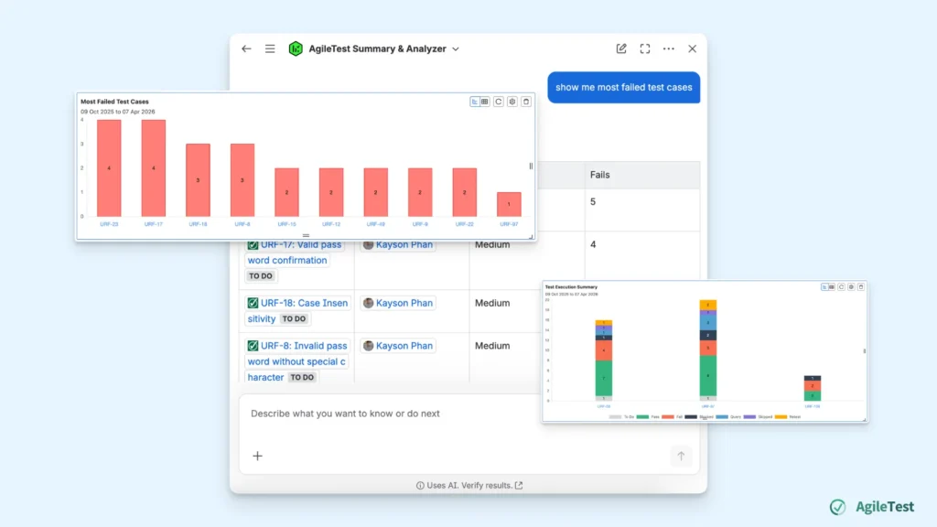The image size is (937, 527).
Task: Expand the AgileTest Summary & Analyzer dropdown chevron
Action: (x=456, y=49)
